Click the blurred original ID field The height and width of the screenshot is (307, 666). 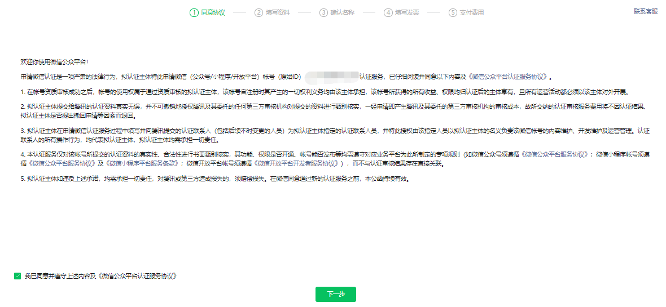332,76
